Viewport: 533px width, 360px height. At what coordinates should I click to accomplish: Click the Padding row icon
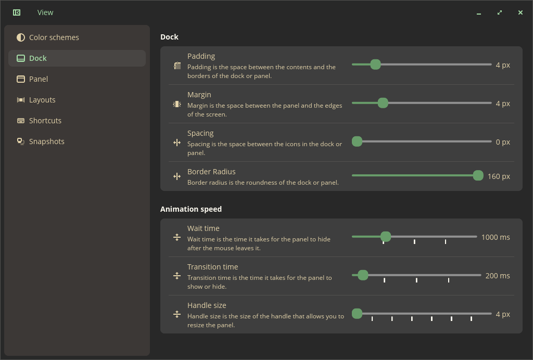coord(177,66)
